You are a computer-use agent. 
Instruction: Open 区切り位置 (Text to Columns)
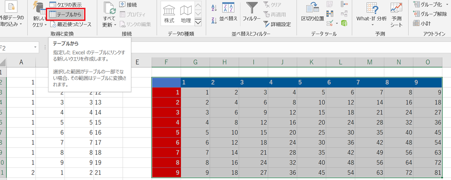click(x=312, y=12)
